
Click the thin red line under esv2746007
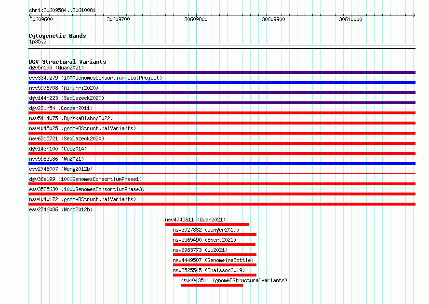click(x=222, y=173)
